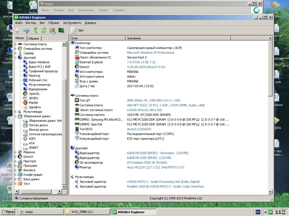Expand the Конфігурація tree node
The image size is (289, 216).
coord(15,175)
